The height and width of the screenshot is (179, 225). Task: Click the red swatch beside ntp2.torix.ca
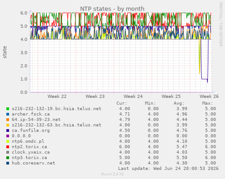click(x=8, y=147)
